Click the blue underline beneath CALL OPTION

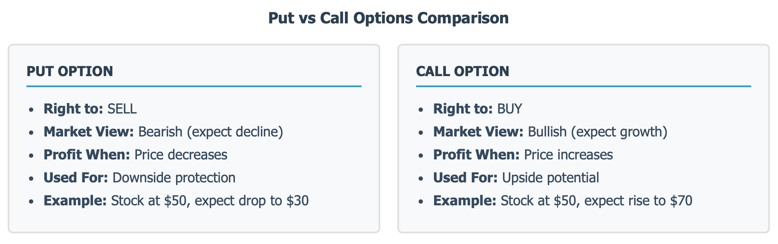(584, 86)
